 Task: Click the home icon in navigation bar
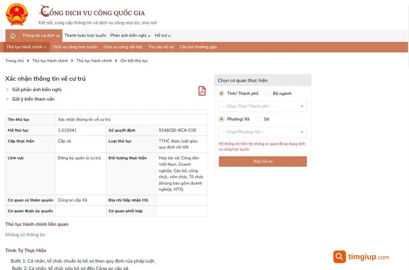tap(13, 36)
